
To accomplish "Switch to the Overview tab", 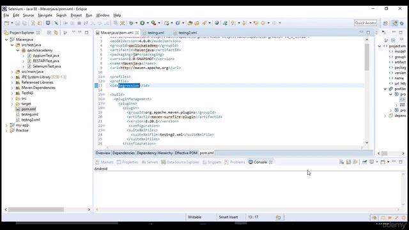I will click(103, 153).
